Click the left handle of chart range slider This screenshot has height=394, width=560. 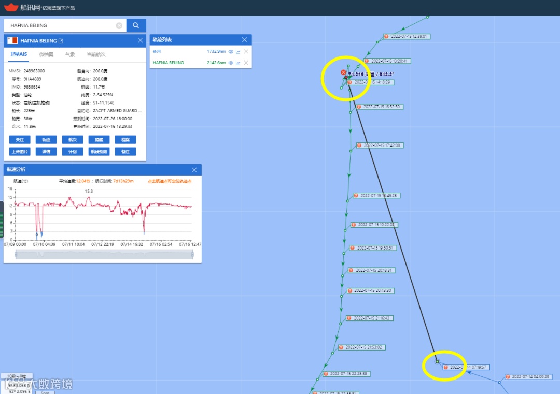[x=16, y=254]
